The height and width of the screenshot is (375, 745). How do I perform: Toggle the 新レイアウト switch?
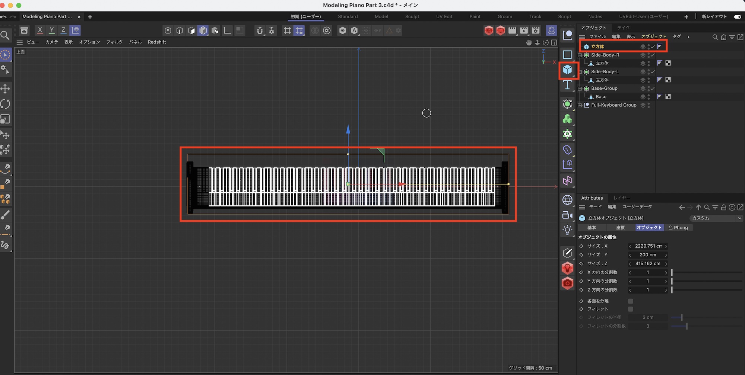[737, 17]
